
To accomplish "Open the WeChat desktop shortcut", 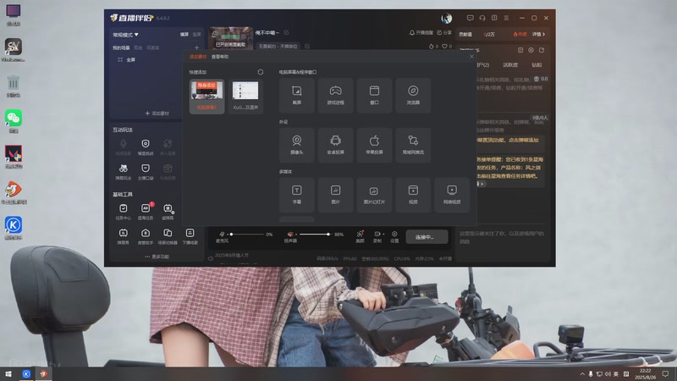I will pos(14,121).
